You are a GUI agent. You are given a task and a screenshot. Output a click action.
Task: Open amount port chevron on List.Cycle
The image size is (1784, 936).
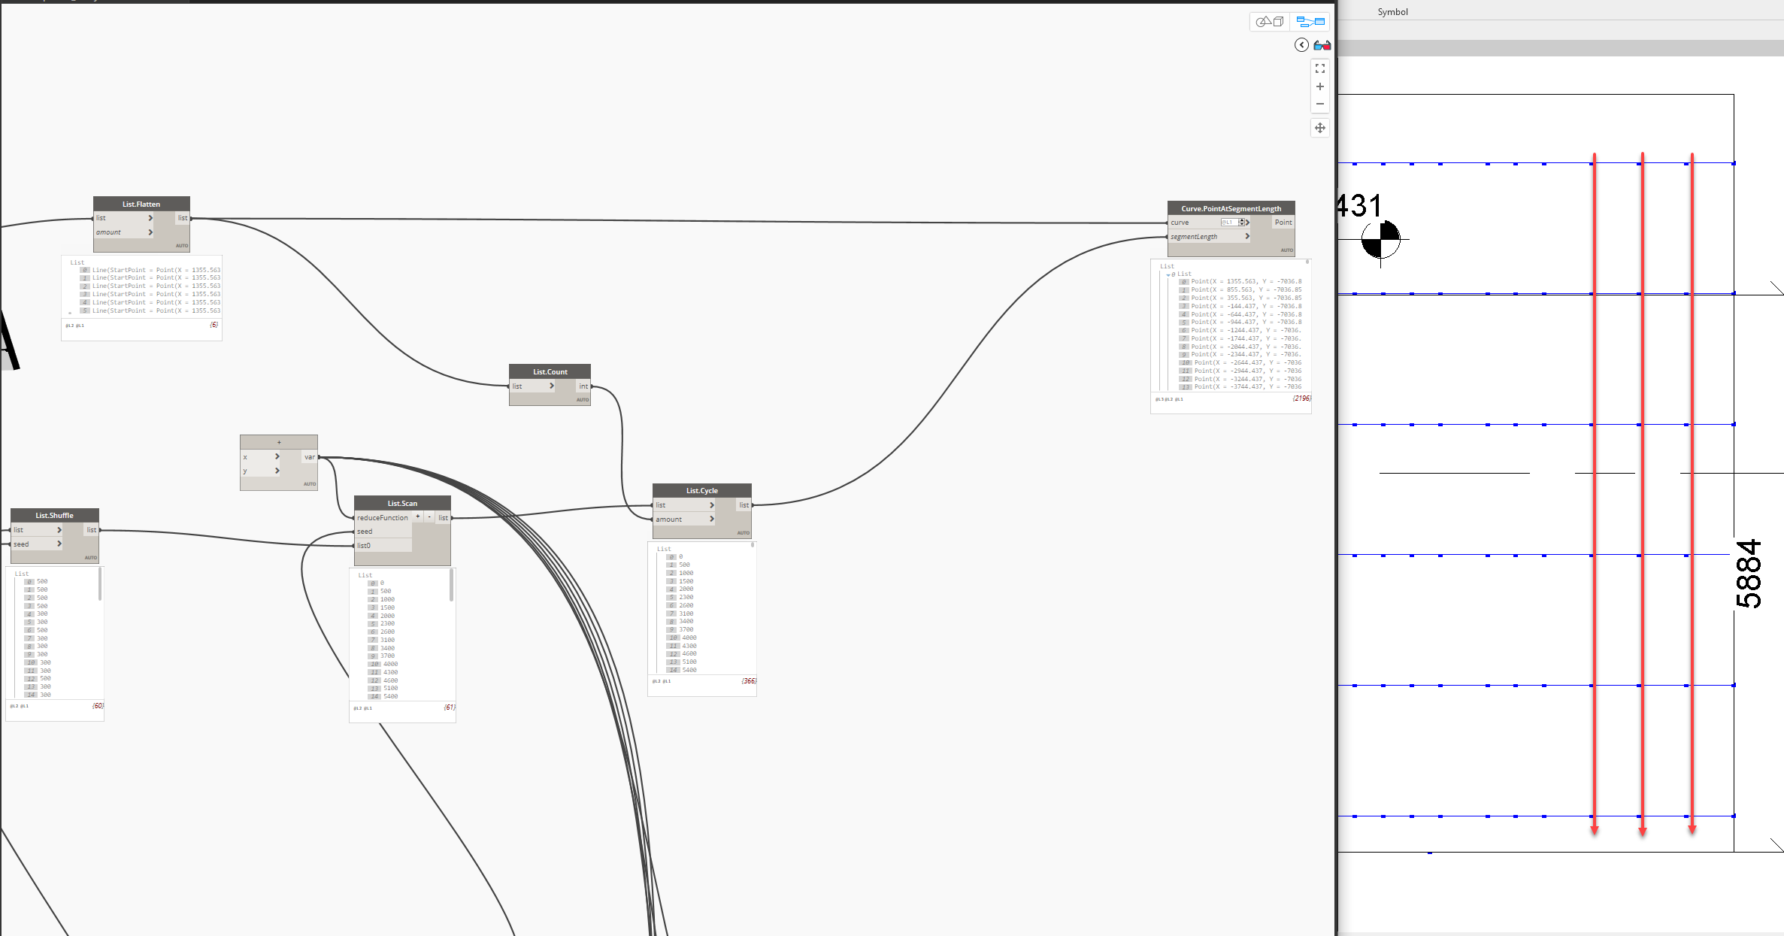tap(711, 519)
